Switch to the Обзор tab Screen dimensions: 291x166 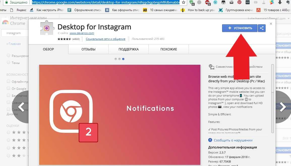point(48,49)
